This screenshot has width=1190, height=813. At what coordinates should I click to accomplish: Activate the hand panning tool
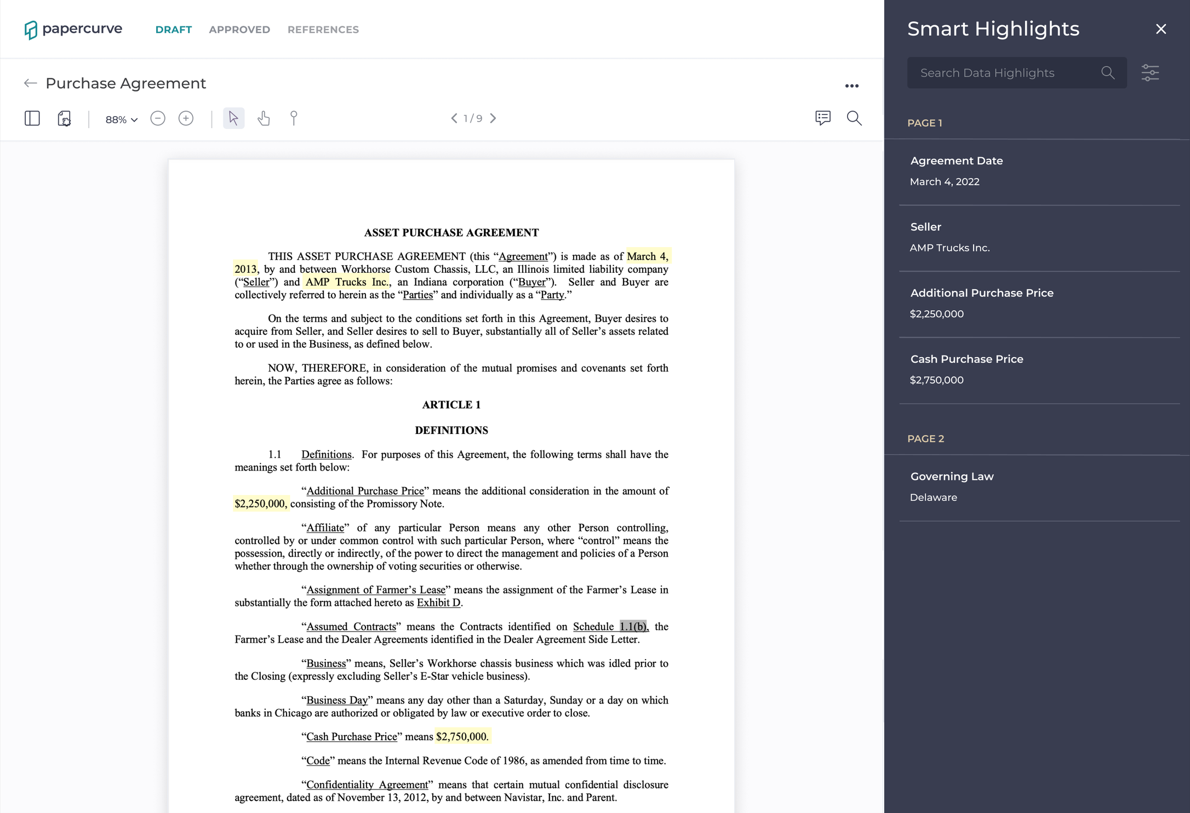tap(264, 118)
